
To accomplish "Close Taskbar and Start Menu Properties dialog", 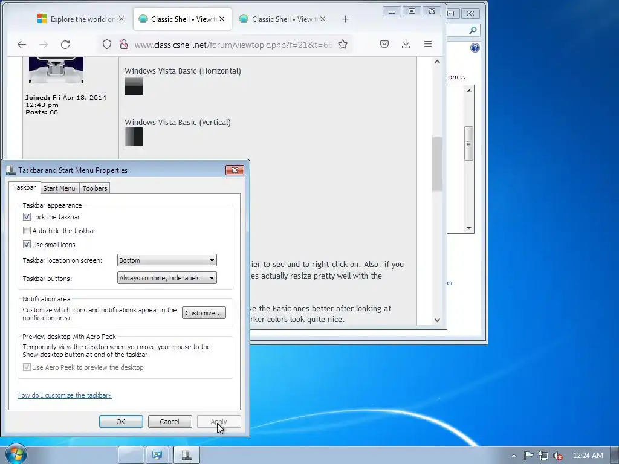I will pyautogui.click(x=235, y=170).
